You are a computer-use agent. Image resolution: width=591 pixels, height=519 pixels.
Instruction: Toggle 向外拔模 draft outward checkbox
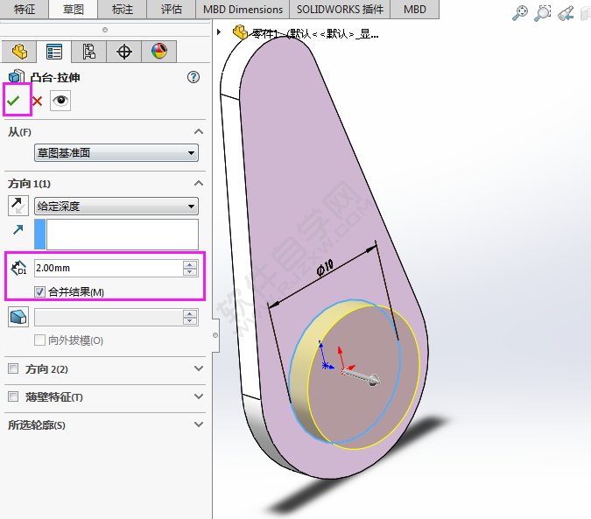pos(39,340)
